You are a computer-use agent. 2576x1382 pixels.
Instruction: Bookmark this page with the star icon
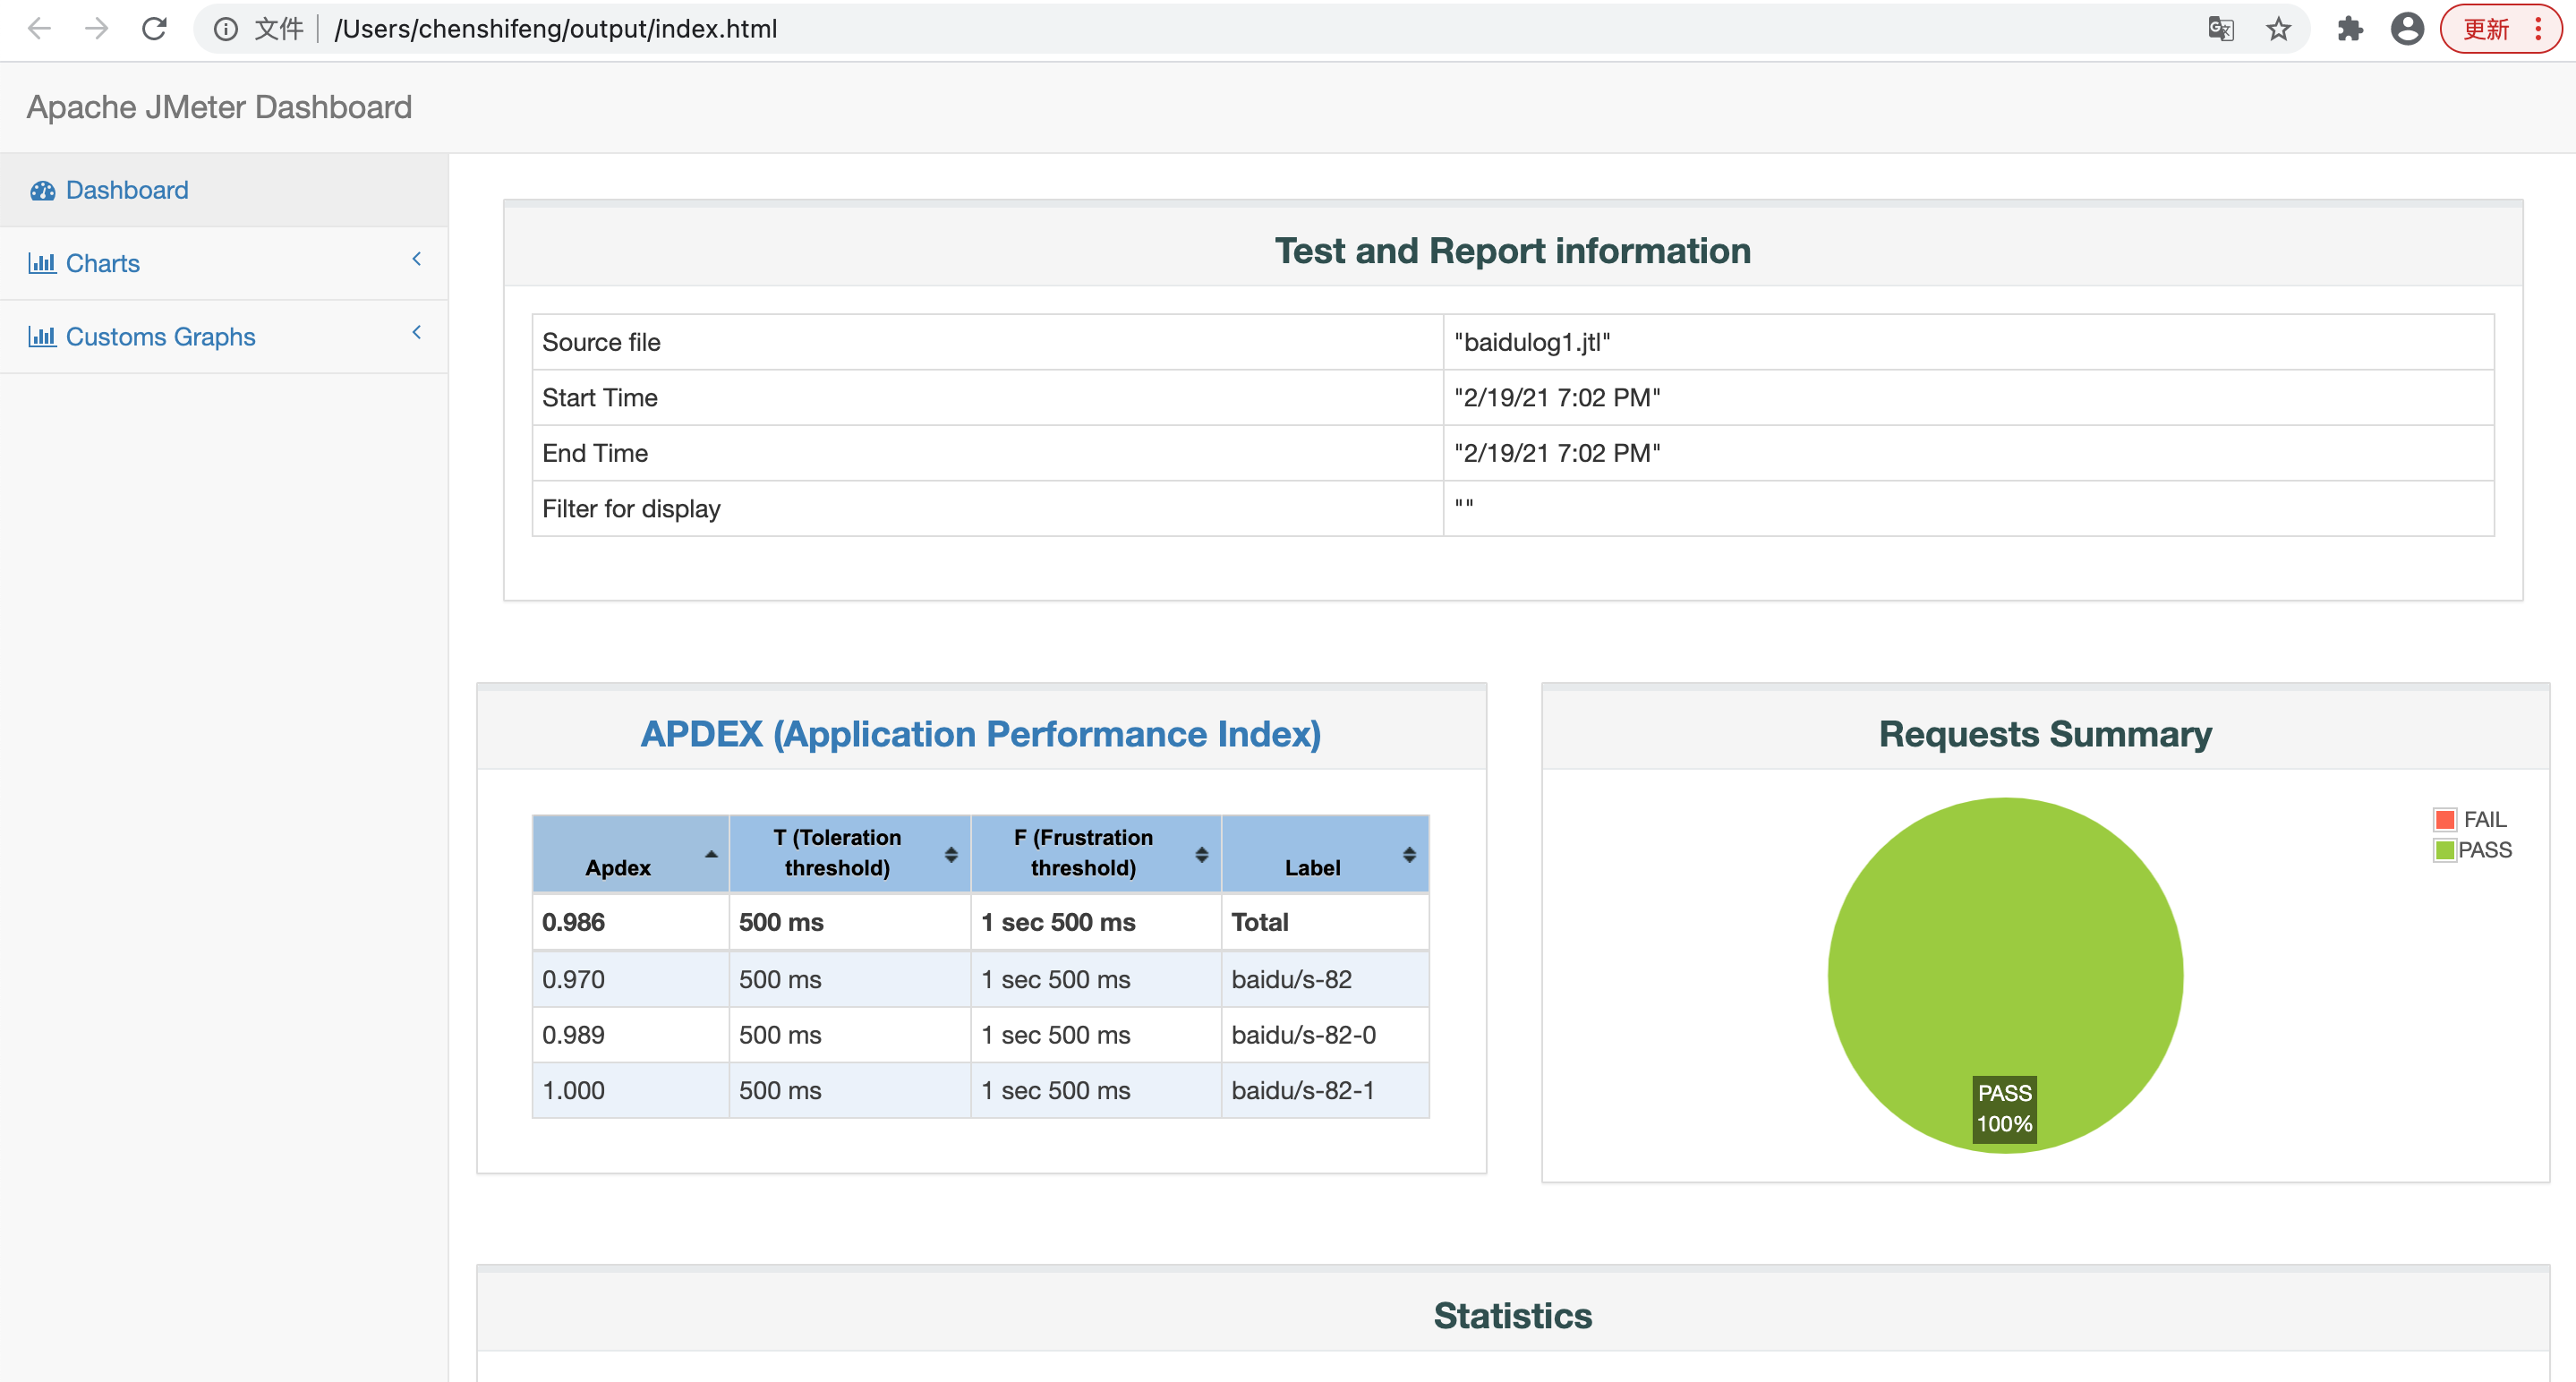pyautogui.click(x=2278, y=29)
